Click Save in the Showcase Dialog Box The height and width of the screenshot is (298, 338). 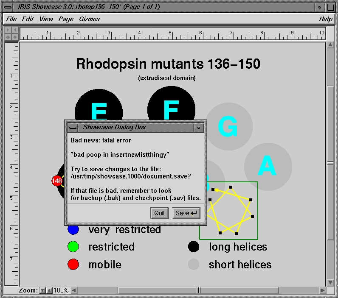(186, 213)
